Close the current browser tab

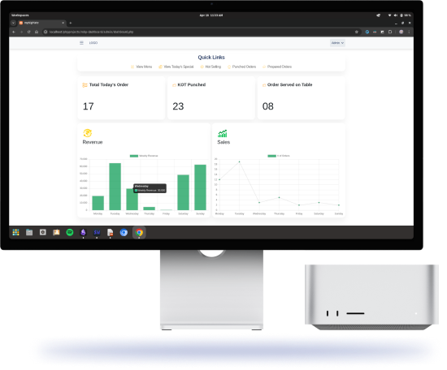(64, 24)
